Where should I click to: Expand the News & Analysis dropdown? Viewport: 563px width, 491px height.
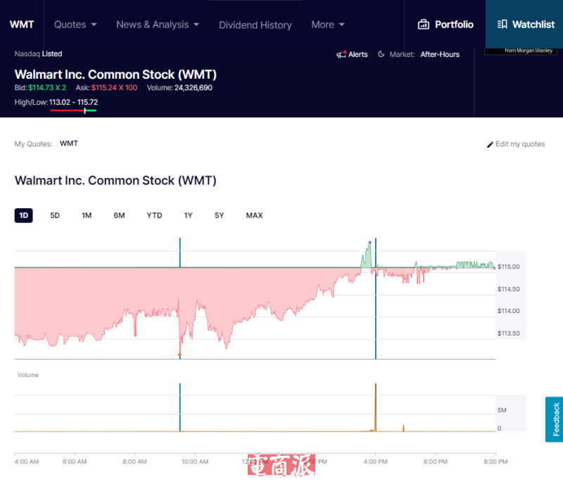[x=158, y=25]
